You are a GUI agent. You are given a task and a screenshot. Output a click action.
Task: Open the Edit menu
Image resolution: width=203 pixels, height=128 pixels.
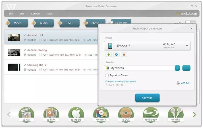[22, 14]
